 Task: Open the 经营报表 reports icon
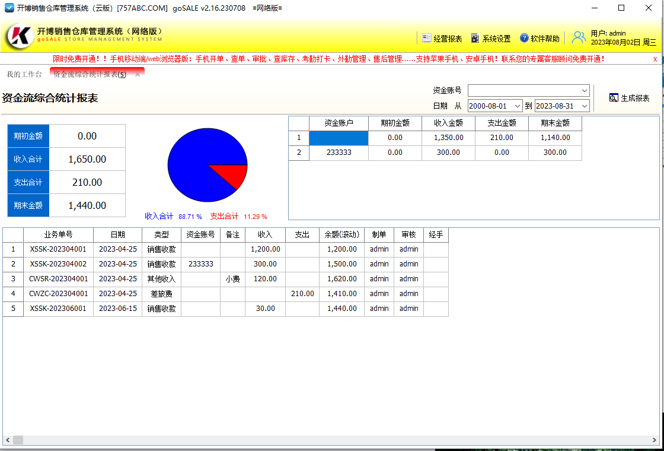(x=427, y=38)
